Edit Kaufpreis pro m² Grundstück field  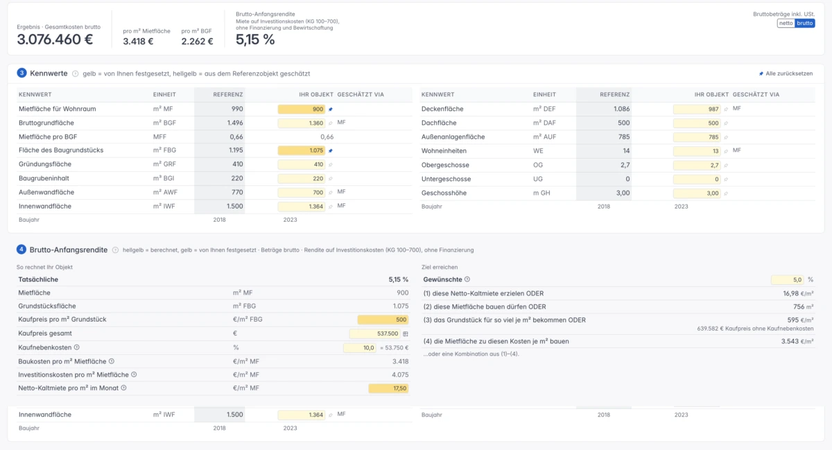383,320
